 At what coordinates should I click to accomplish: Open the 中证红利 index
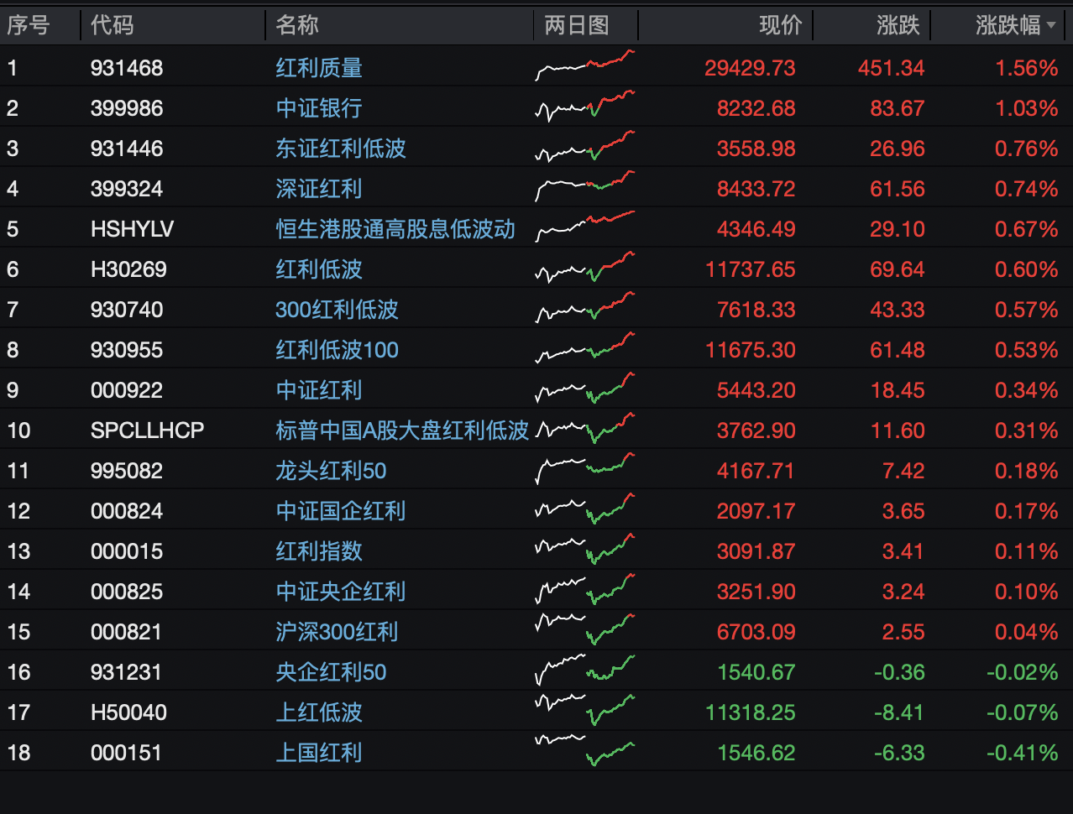(319, 390)
